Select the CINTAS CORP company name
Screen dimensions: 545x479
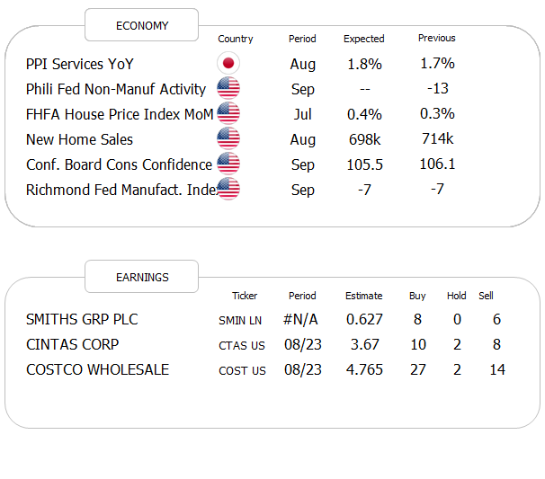point(72,344)
